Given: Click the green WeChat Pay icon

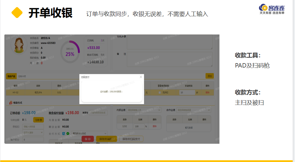Looking at the screenshot, I should point(68,134).
